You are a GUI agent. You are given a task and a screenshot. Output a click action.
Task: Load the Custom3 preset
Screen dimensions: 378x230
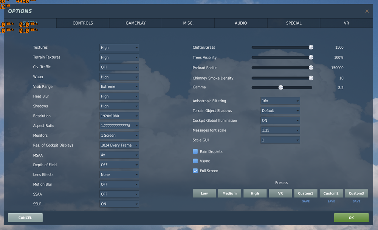tap(356, 193)
